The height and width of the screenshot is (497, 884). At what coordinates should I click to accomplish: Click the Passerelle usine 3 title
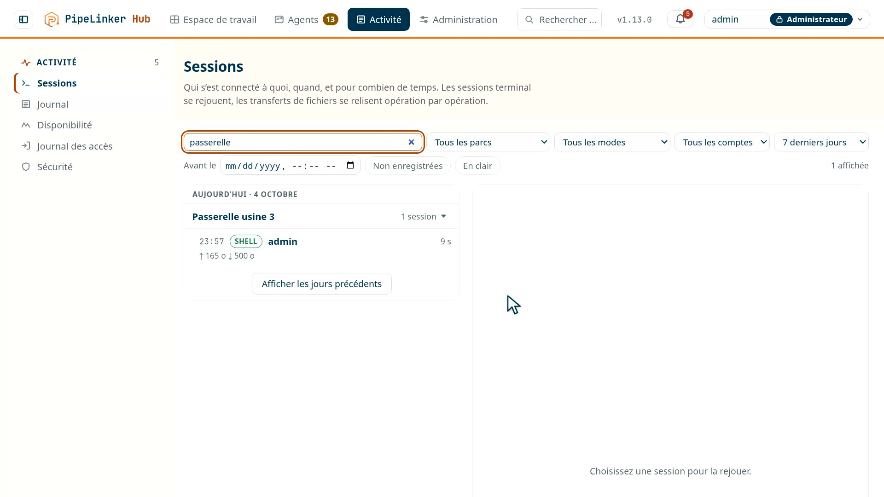point(233,217)
